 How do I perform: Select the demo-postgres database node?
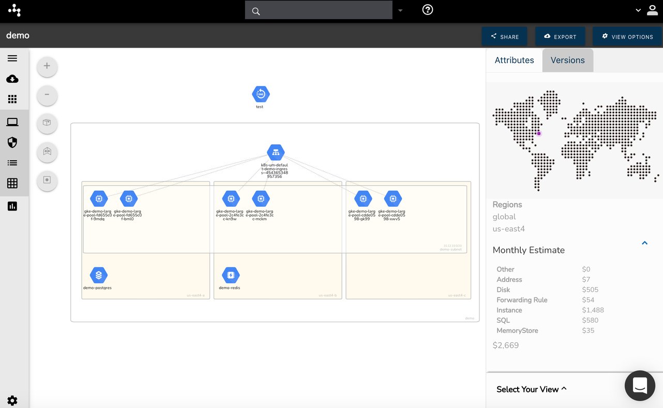(98, 275)
